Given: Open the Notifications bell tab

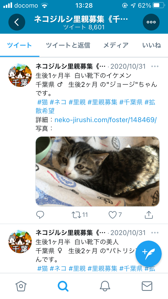Looking at the screenshot, I should tap(105, 286).
